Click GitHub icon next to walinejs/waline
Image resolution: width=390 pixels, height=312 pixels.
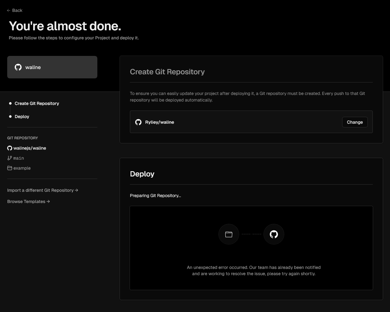[x=10, y=148]
